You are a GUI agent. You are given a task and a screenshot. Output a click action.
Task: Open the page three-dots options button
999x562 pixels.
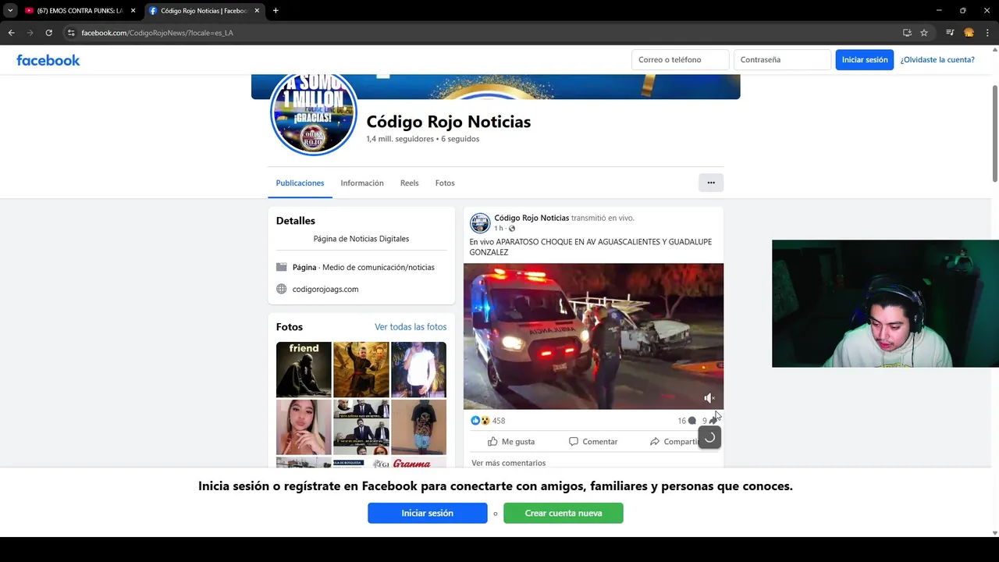pyautogui.click(x=711, y=183)
